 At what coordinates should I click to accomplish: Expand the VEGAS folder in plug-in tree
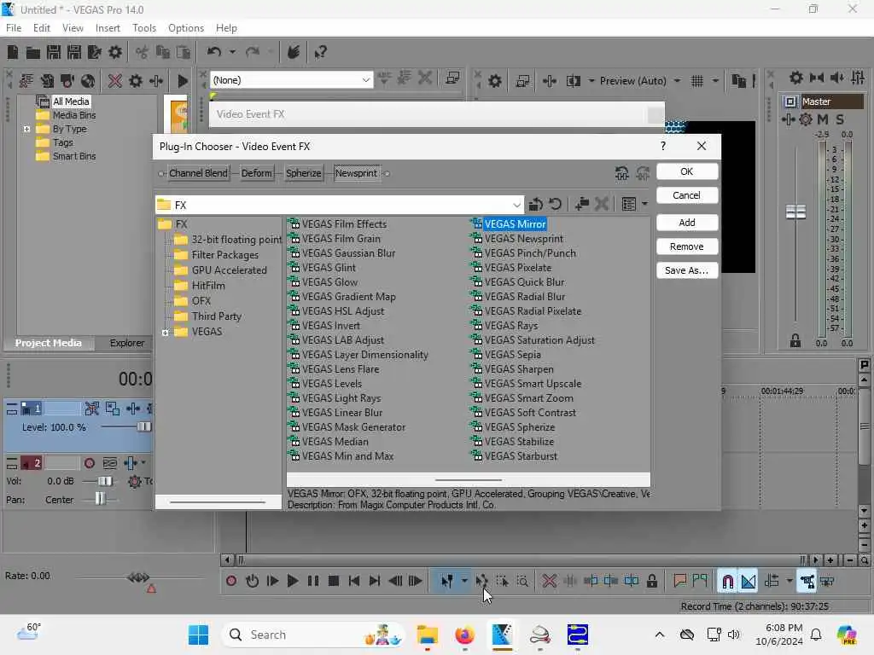pos(165,333)
